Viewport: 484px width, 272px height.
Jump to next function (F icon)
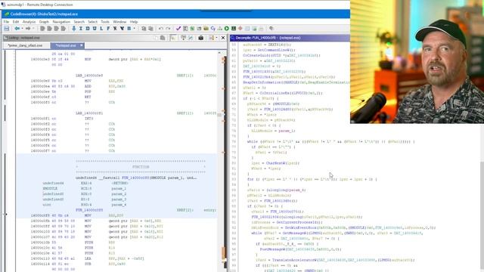point(108,29)
